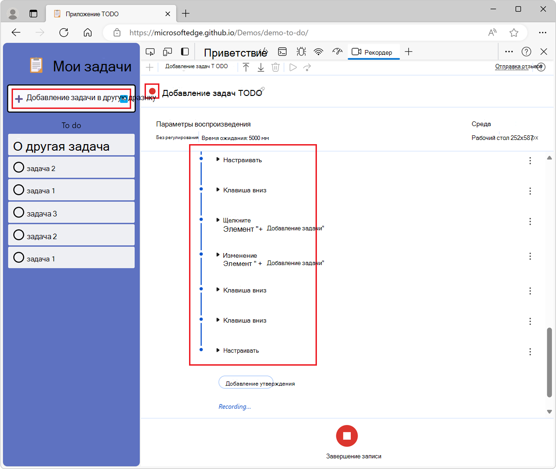Open recording selector 'Добавление задач TODO' dropdown

point(196,67)
